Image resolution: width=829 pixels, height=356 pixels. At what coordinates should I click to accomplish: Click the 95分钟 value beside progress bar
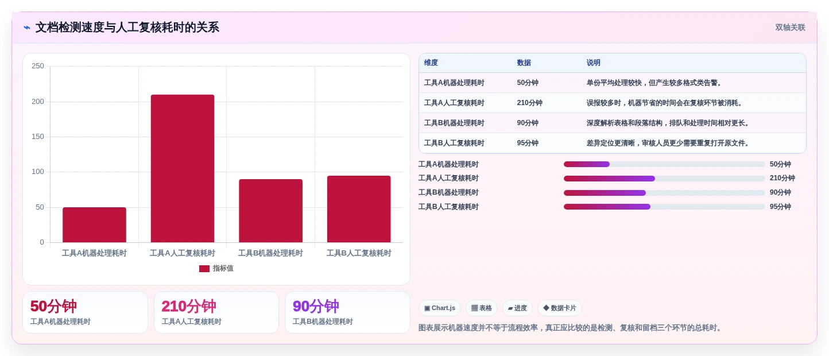780,207
